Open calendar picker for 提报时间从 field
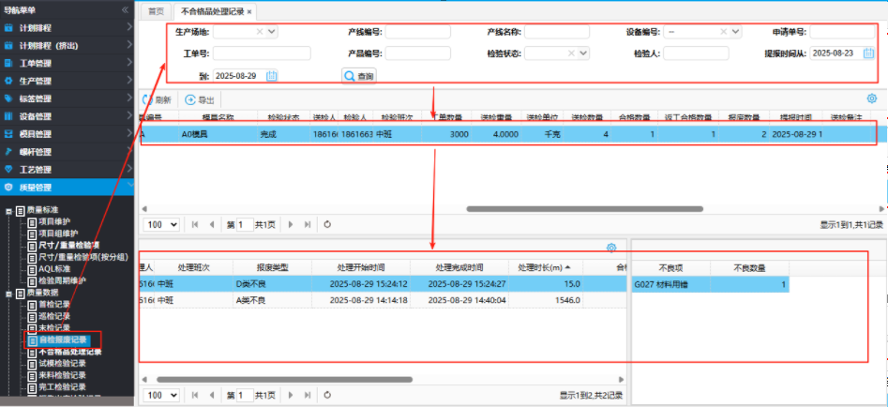This screenshot has height=407, width=888. tap(869, 53)
